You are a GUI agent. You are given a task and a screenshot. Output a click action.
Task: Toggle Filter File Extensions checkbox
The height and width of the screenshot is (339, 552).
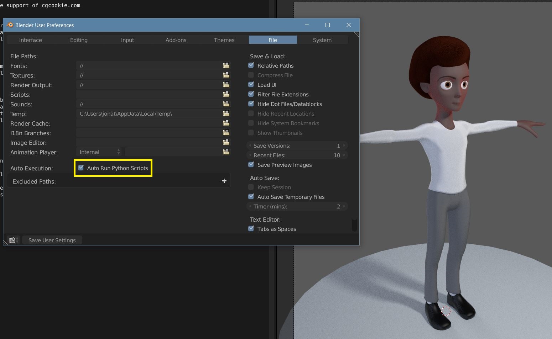coord(251,94)
